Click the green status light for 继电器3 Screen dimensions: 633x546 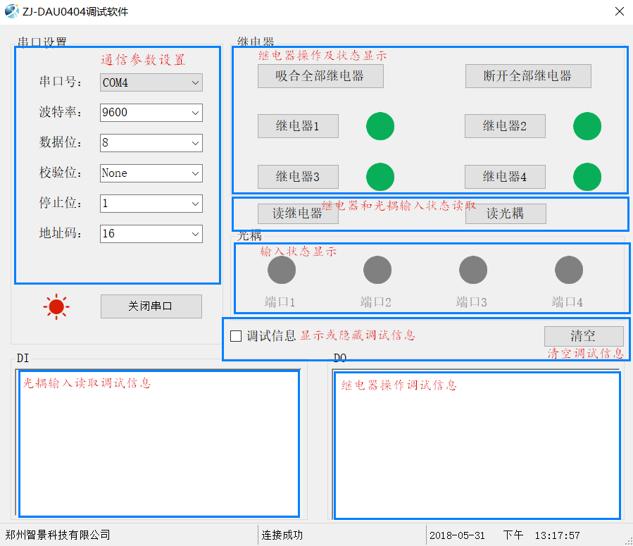click(x=380, y=177)
